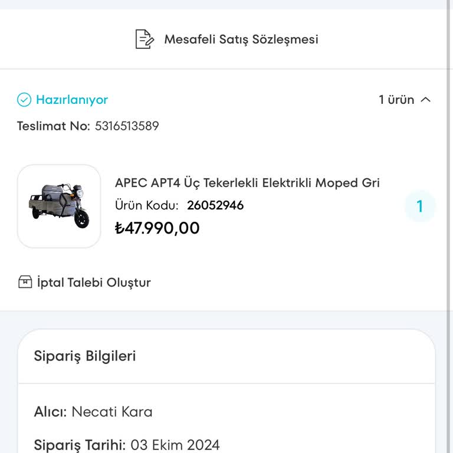Image resolution: width=453 pixels, height=453 pixels.
Task: Click the '1 ürün' item count
Action: pyautogui.click(x=396, y=100)
